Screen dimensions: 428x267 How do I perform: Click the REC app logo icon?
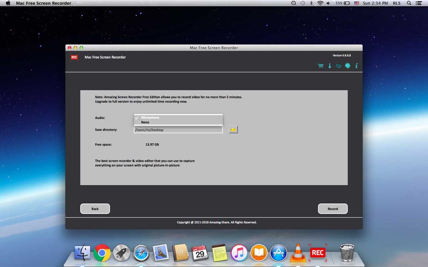coord(74,57)
